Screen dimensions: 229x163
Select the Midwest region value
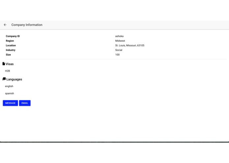(120, 41)
